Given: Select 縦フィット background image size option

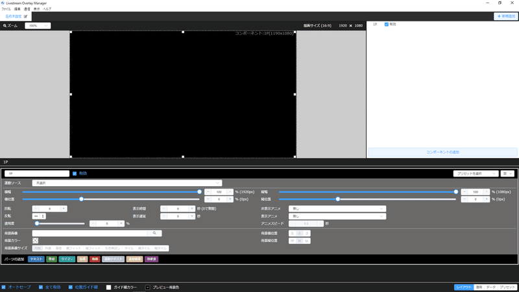Looking at the screenshot, I should click(93, 249).
